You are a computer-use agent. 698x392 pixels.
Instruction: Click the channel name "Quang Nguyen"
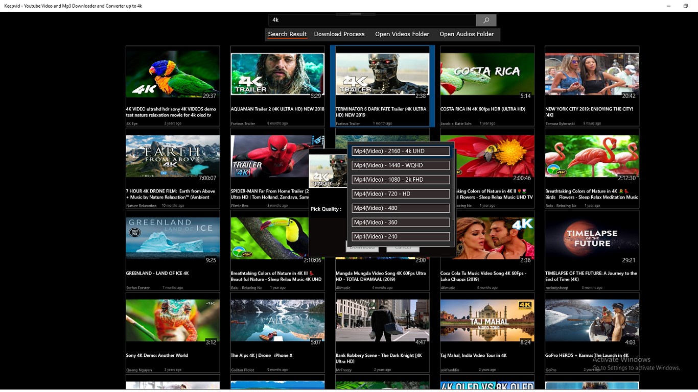[139, 370]
